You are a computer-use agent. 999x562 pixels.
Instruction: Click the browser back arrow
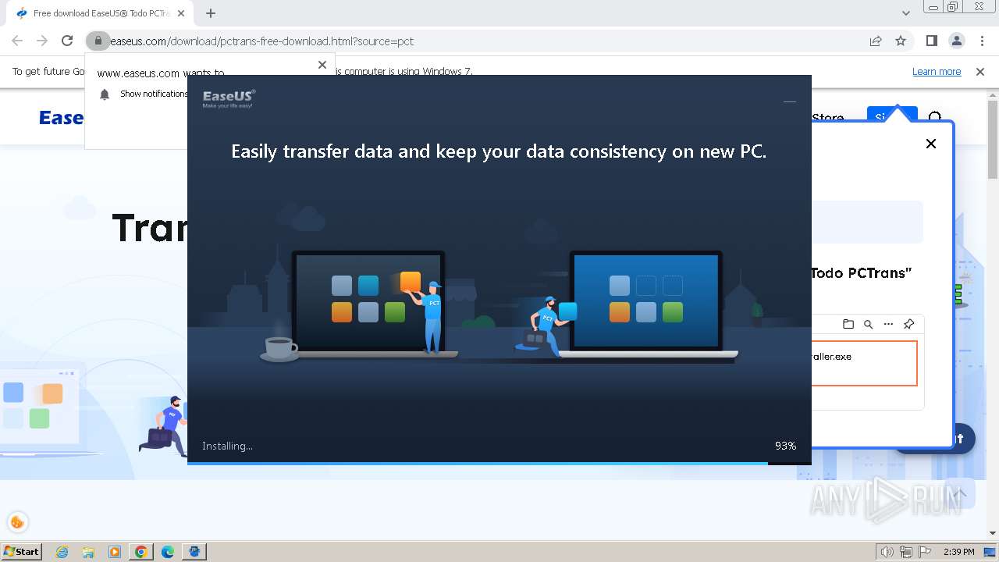(17, 41)
